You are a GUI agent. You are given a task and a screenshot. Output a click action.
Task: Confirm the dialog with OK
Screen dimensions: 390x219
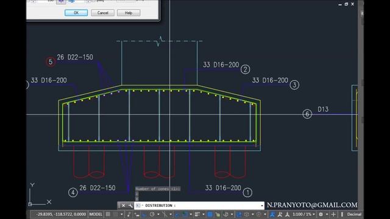tap(76, 13)
